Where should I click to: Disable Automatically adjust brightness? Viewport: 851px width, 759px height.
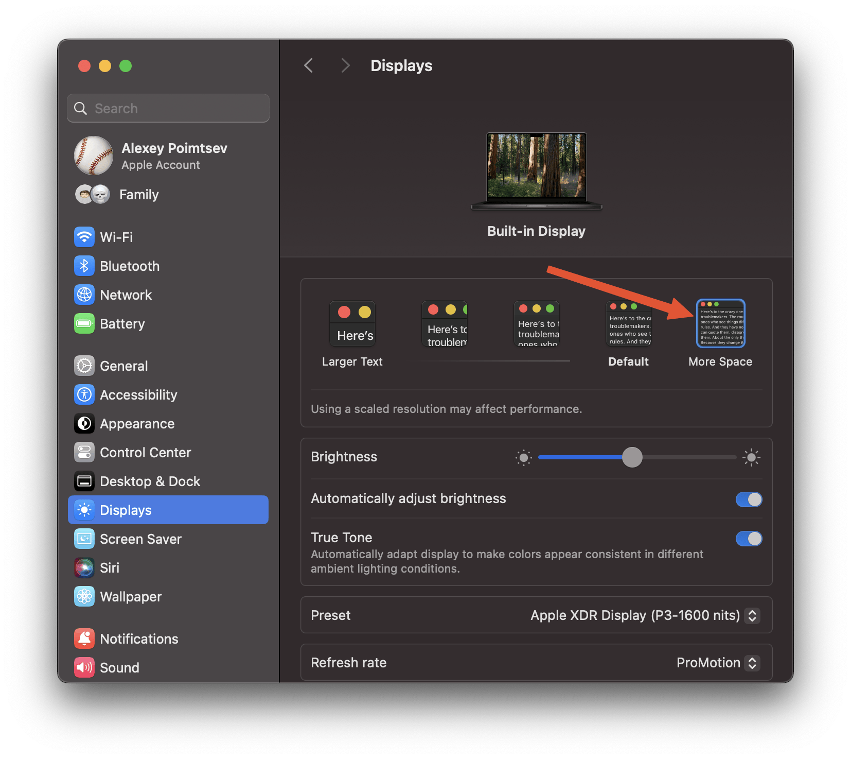pyautogui.click(x=749, y=499)
